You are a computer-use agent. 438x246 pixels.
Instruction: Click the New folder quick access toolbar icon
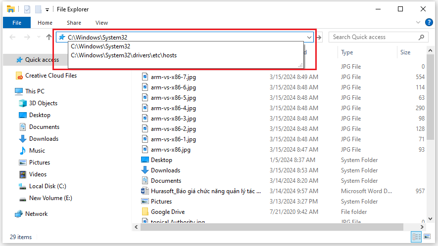(38, 9)
